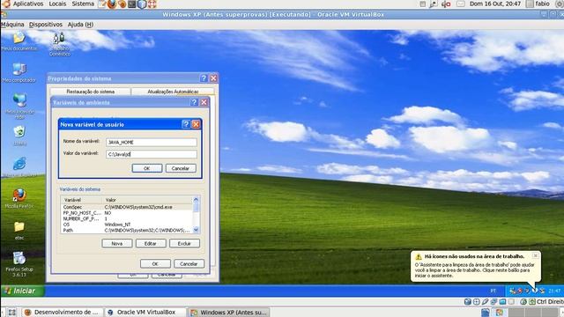Click the date and time Dom 16 Out
This screenshot has width=564, height=317.
495,4
